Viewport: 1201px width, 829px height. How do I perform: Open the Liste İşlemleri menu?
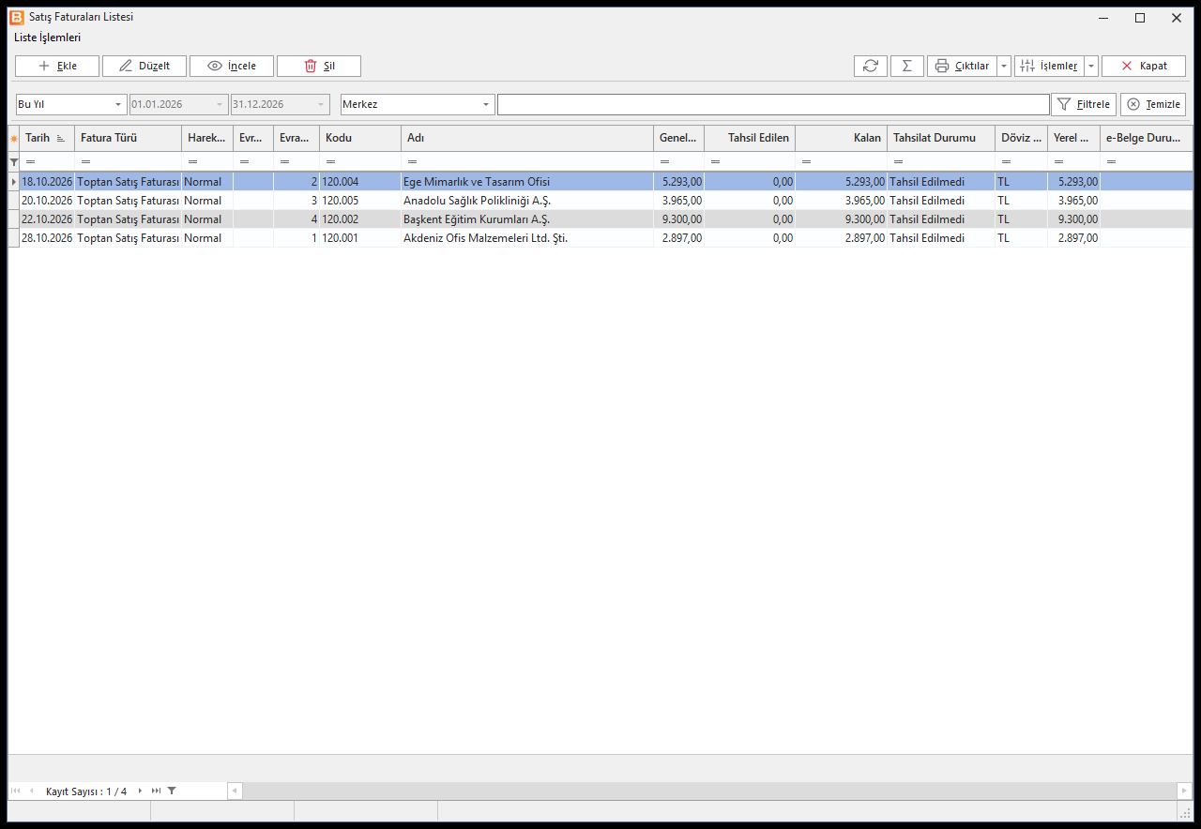click(48, 38)
